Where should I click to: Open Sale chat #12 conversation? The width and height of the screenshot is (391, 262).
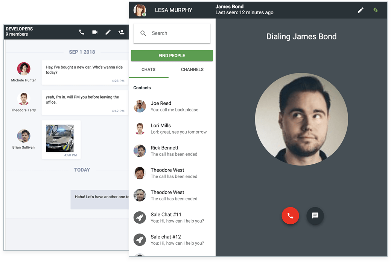pyautogui.click(x=172, y=240)
